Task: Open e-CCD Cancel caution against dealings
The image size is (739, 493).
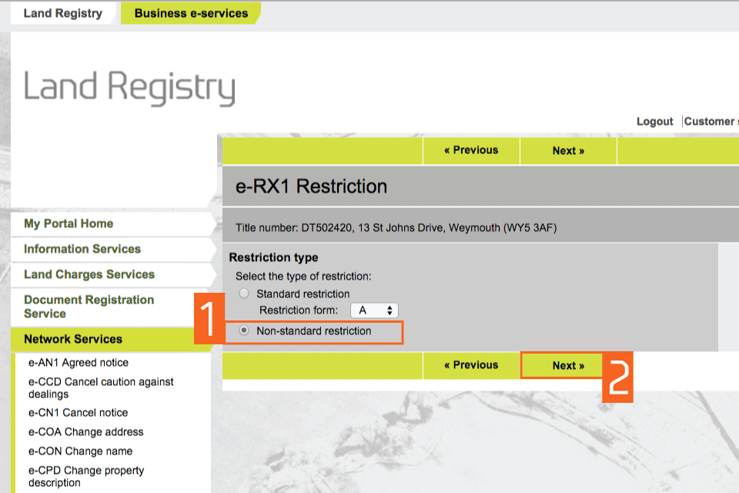Action: [x=101, y=387]
